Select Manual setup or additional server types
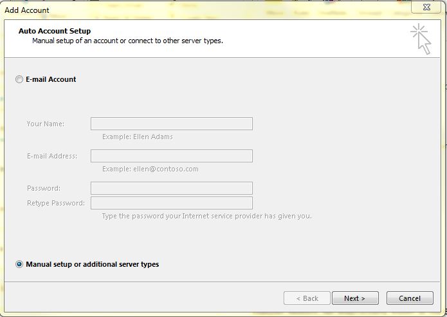Image resolution: width=447 pixels, height=317 pixels. tap(19, 264)
